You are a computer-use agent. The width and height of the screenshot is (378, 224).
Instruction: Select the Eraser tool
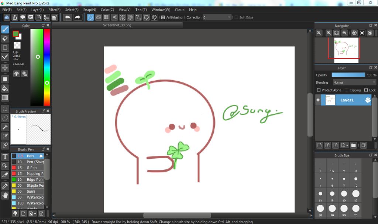click(x=5, y=38)
